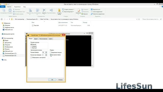Click the Копировать icon in Explorer ribbon

tap(4, 10)
